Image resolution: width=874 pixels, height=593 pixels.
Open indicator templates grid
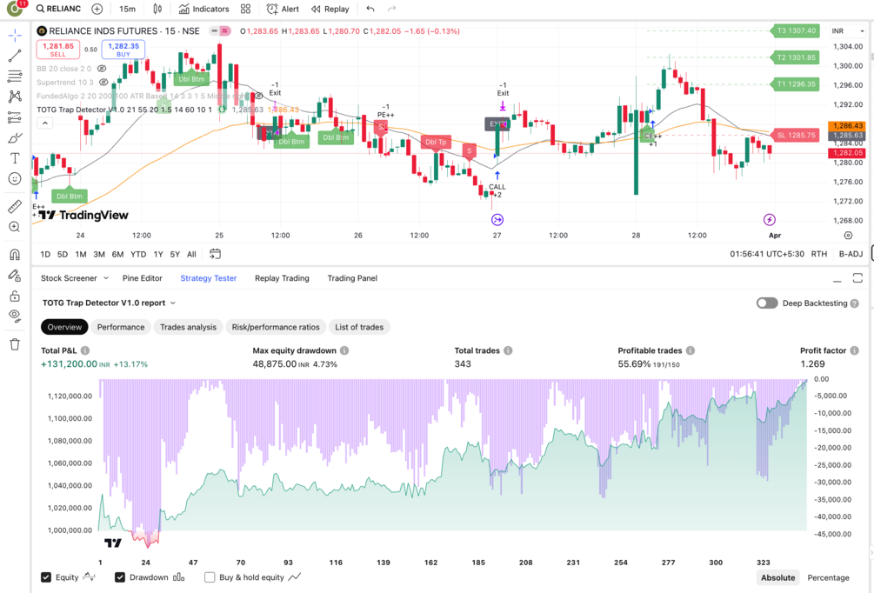pos(246,9)
